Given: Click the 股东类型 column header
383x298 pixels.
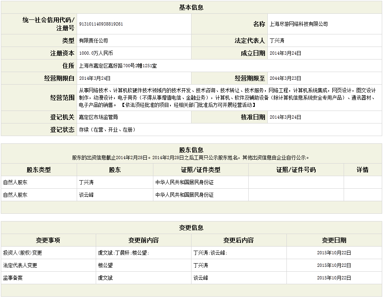Looking at the screenshot, I should [x=39, y=170].
